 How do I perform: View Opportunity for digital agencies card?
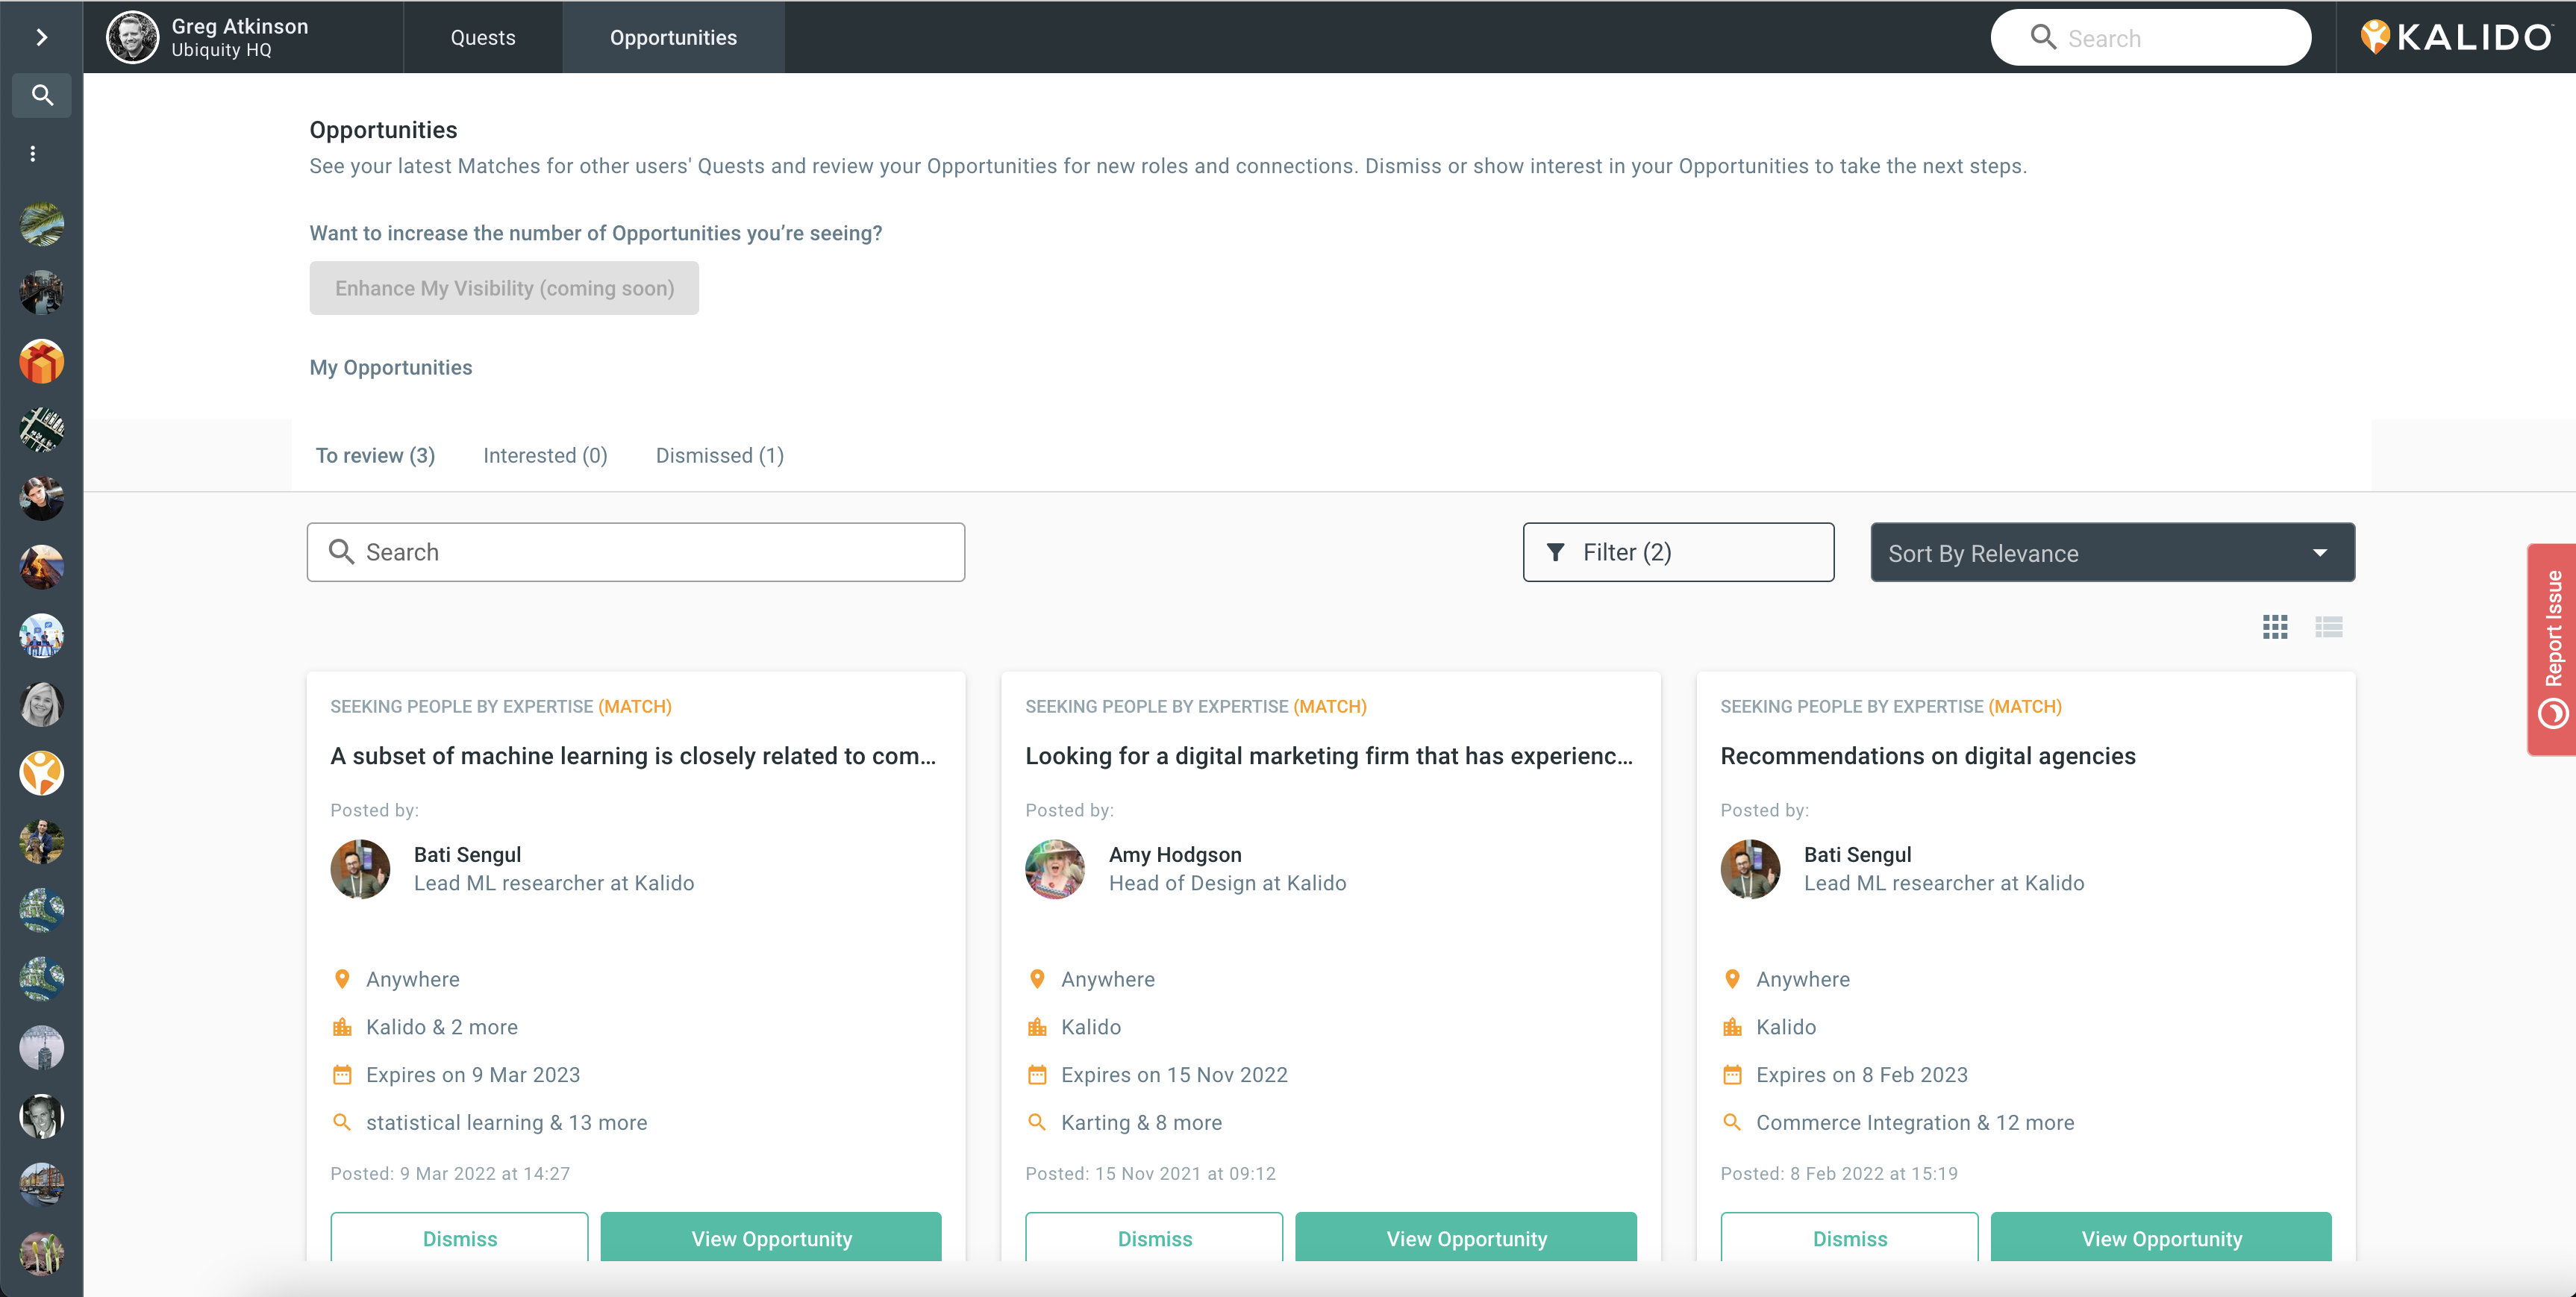(x=2161, y=1239)
